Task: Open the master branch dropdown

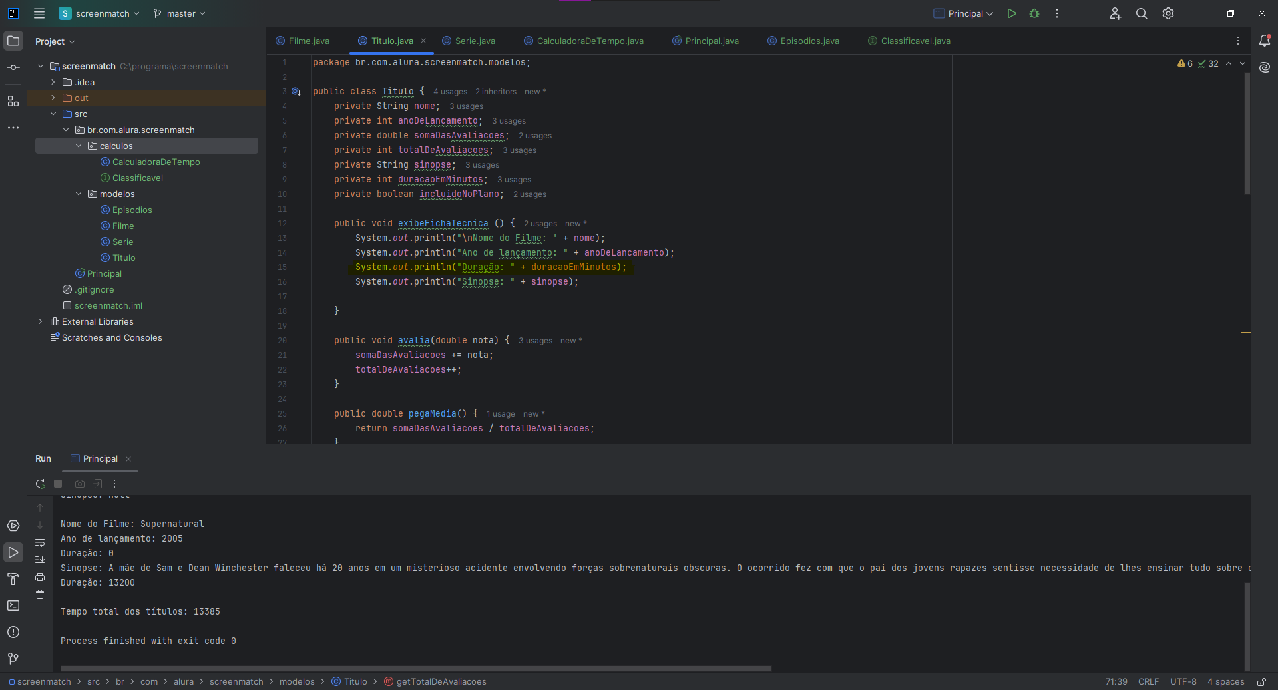Action: pyautogui.click(x=180, y=13)
